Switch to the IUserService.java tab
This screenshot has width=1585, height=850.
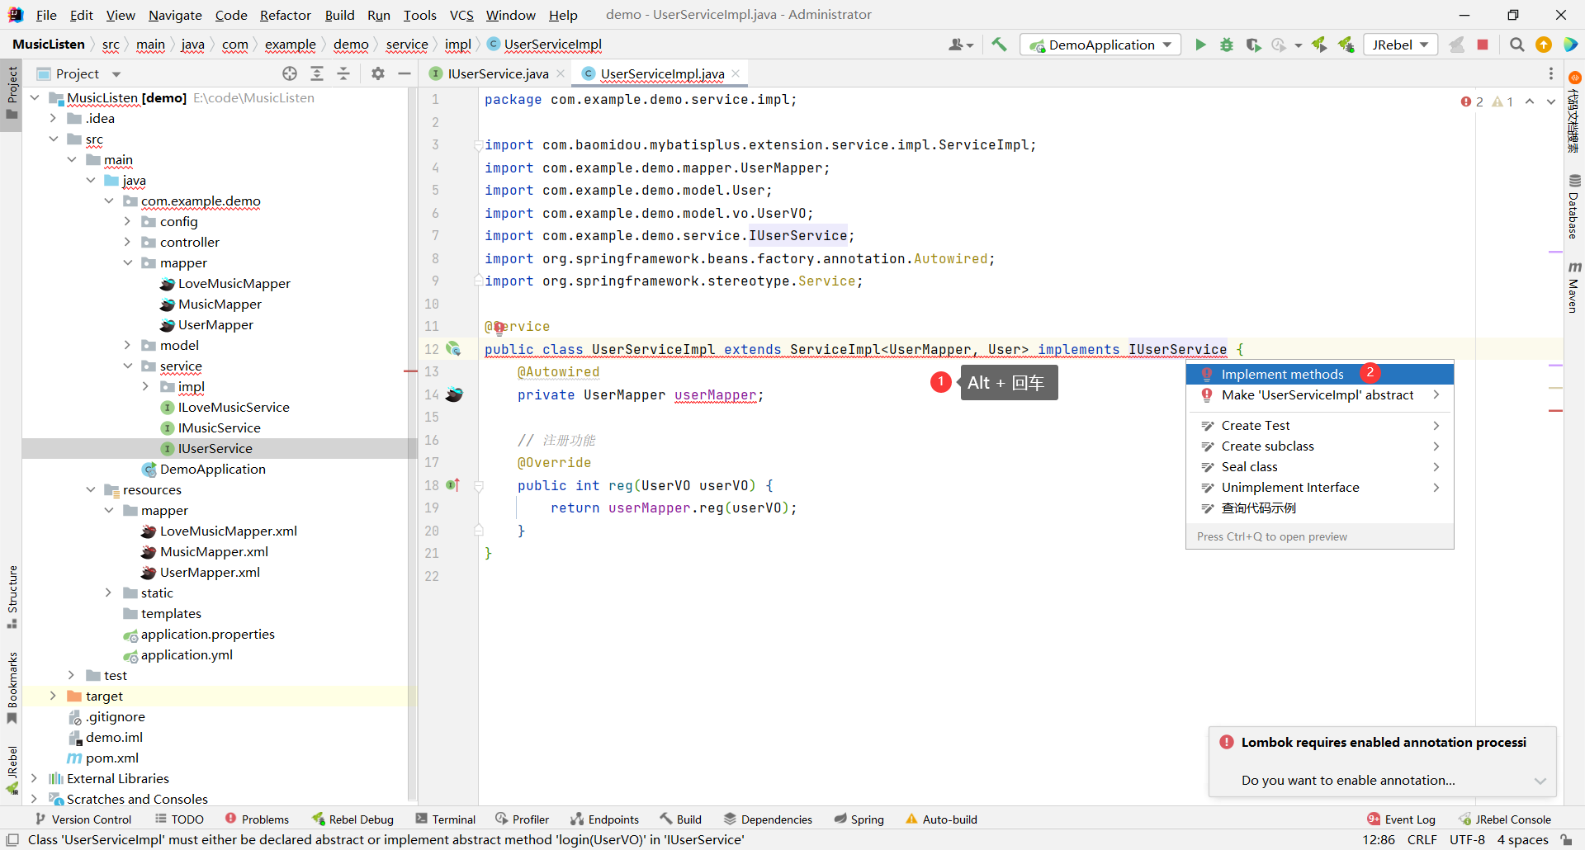tap(497, 73)
